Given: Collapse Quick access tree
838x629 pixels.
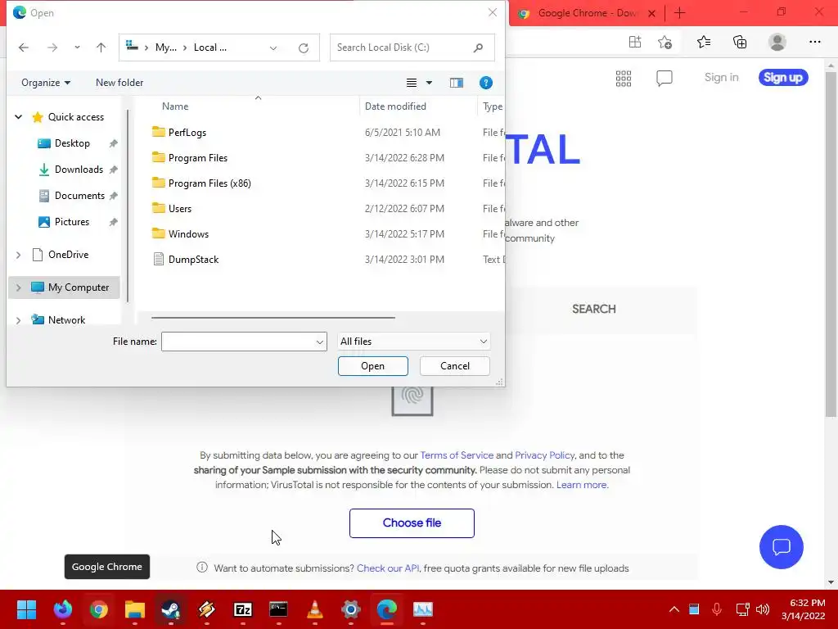Looking at the screenshot, I should tap(18, 116).
